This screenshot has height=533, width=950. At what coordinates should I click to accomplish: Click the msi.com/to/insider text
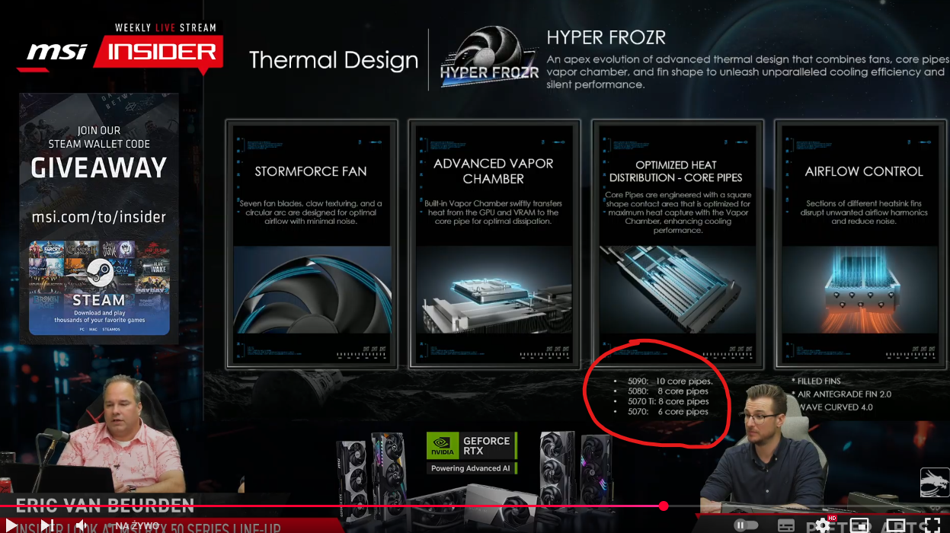tap(99, 217)
